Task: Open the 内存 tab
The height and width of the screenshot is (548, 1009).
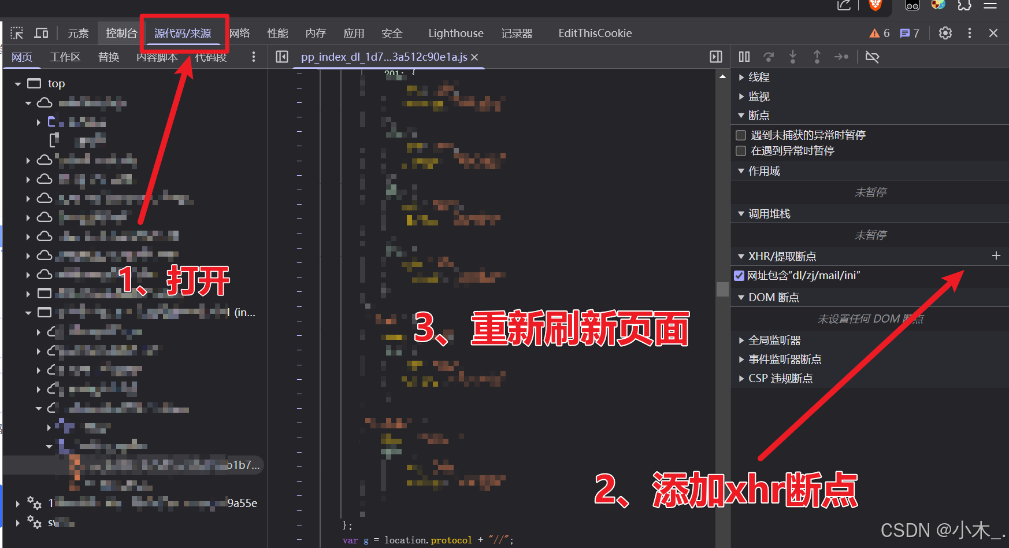Action: coord(316,33)
